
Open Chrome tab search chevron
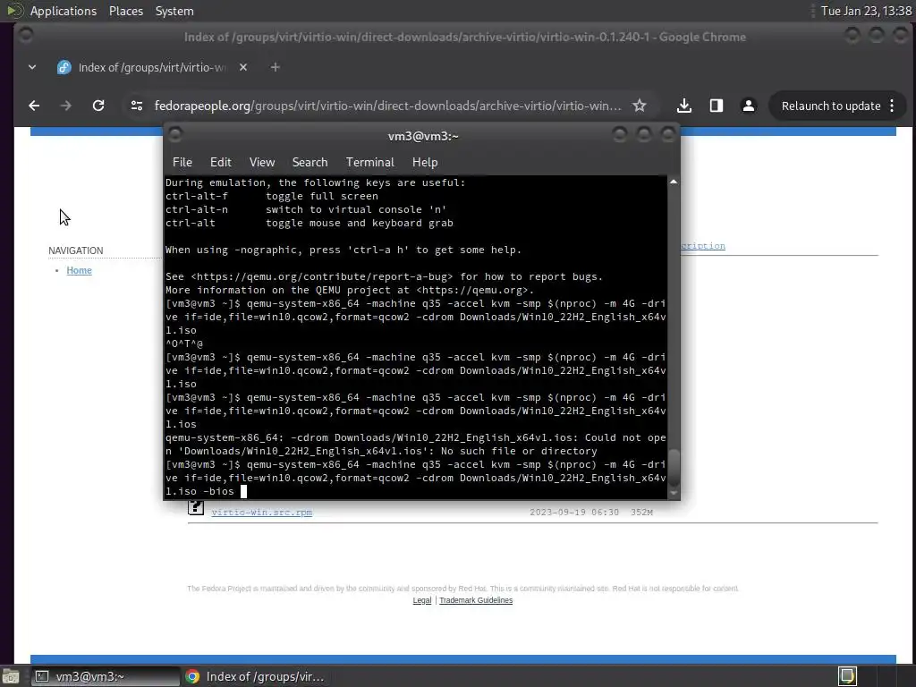coord(32,67)
